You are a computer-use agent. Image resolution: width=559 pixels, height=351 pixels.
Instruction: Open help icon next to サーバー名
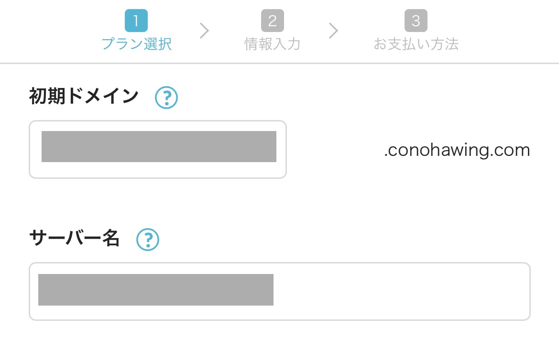(148, 240)
